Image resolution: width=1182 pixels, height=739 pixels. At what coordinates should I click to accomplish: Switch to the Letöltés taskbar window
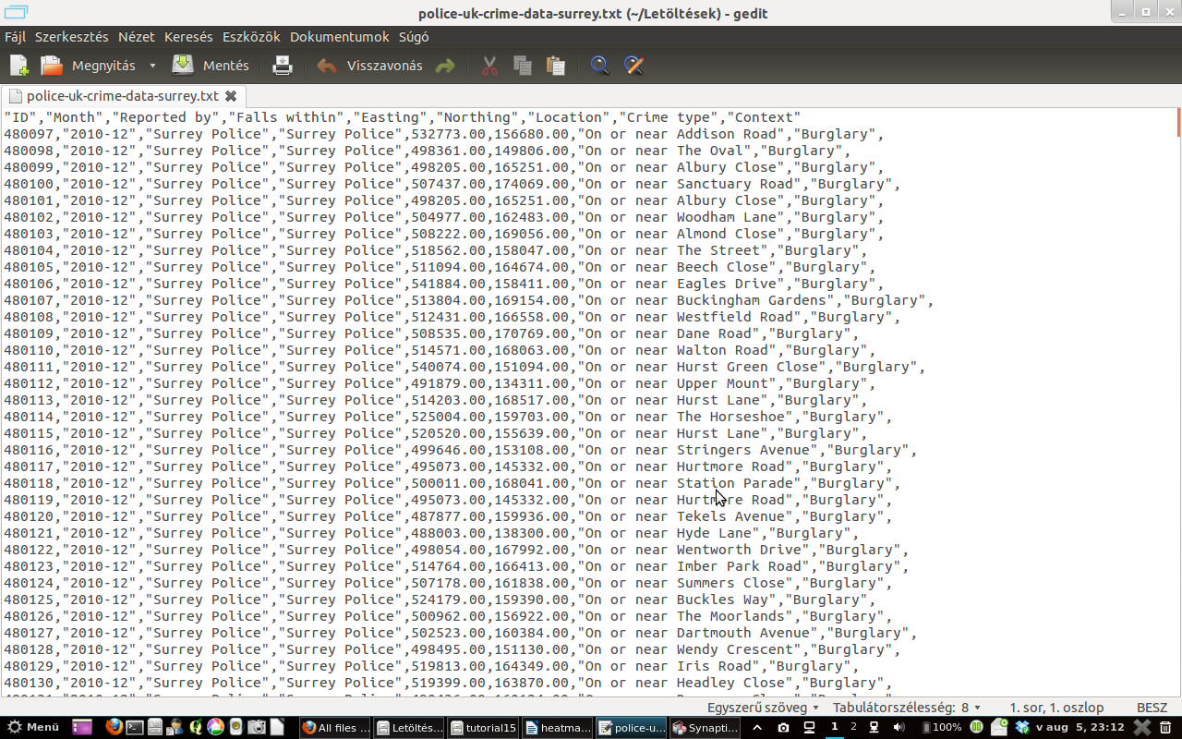pos(409,727)
